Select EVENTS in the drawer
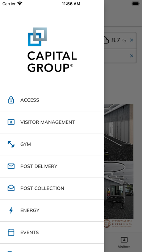This screenshot has width=142, height=252. (x=52, y=232)
